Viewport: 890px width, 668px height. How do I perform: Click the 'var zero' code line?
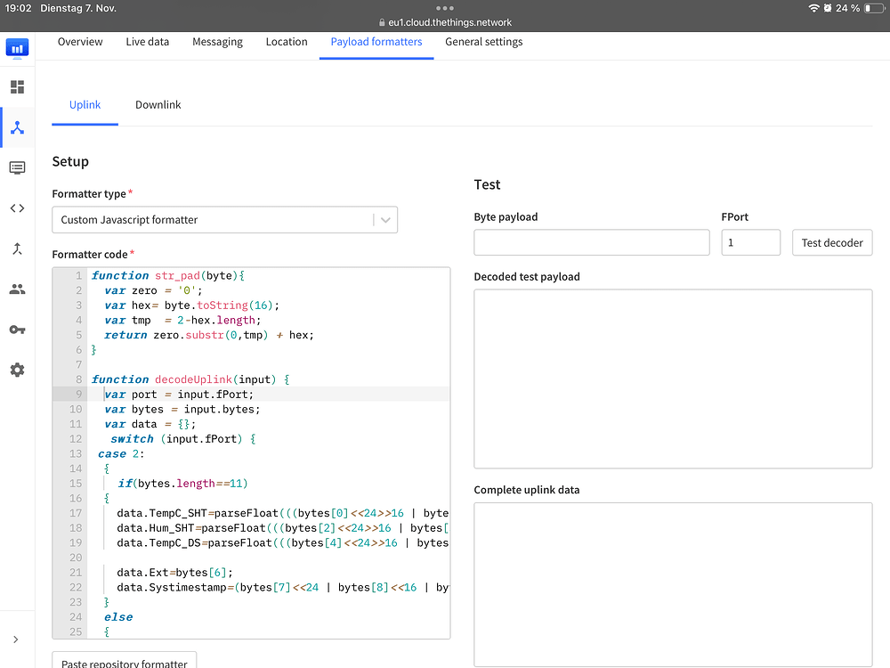(x=153, y=290)
